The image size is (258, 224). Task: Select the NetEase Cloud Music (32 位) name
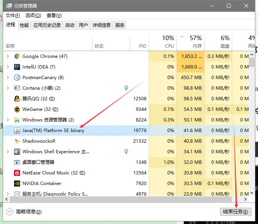[x=54, y=173]
